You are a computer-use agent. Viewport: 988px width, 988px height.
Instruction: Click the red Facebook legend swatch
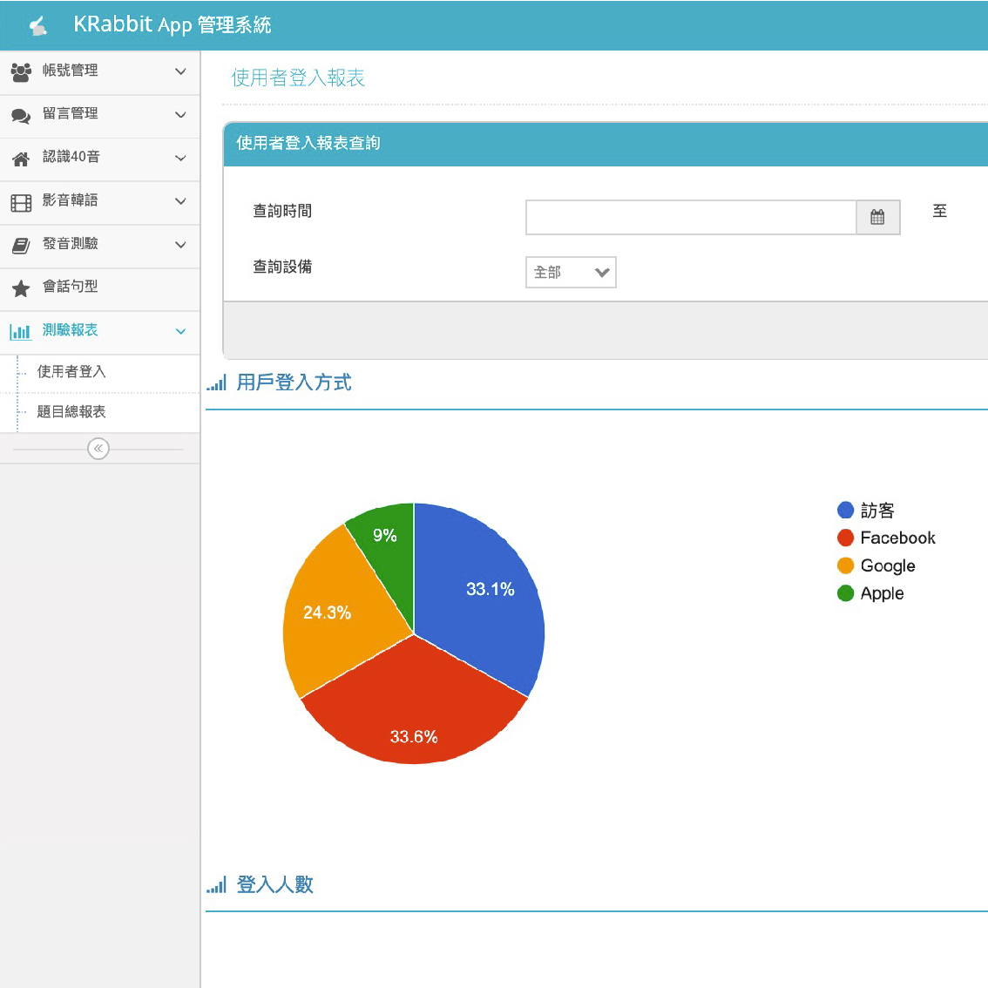[846, 538]
